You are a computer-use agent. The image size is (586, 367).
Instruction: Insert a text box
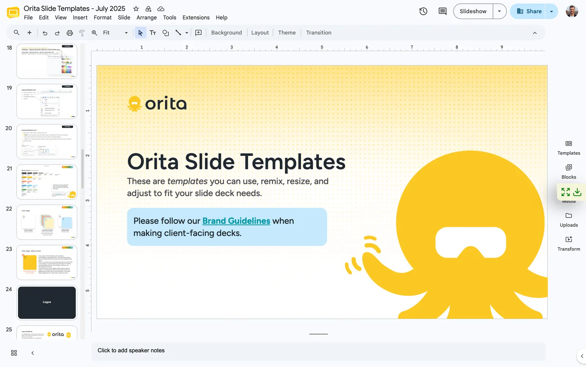pyautogui.click(x=153, y=33)
